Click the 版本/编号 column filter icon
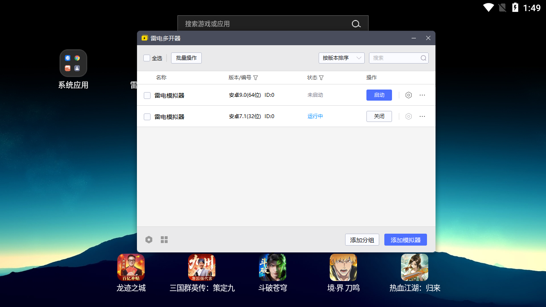This screenshot has width=546, height=307. [256, 78]
